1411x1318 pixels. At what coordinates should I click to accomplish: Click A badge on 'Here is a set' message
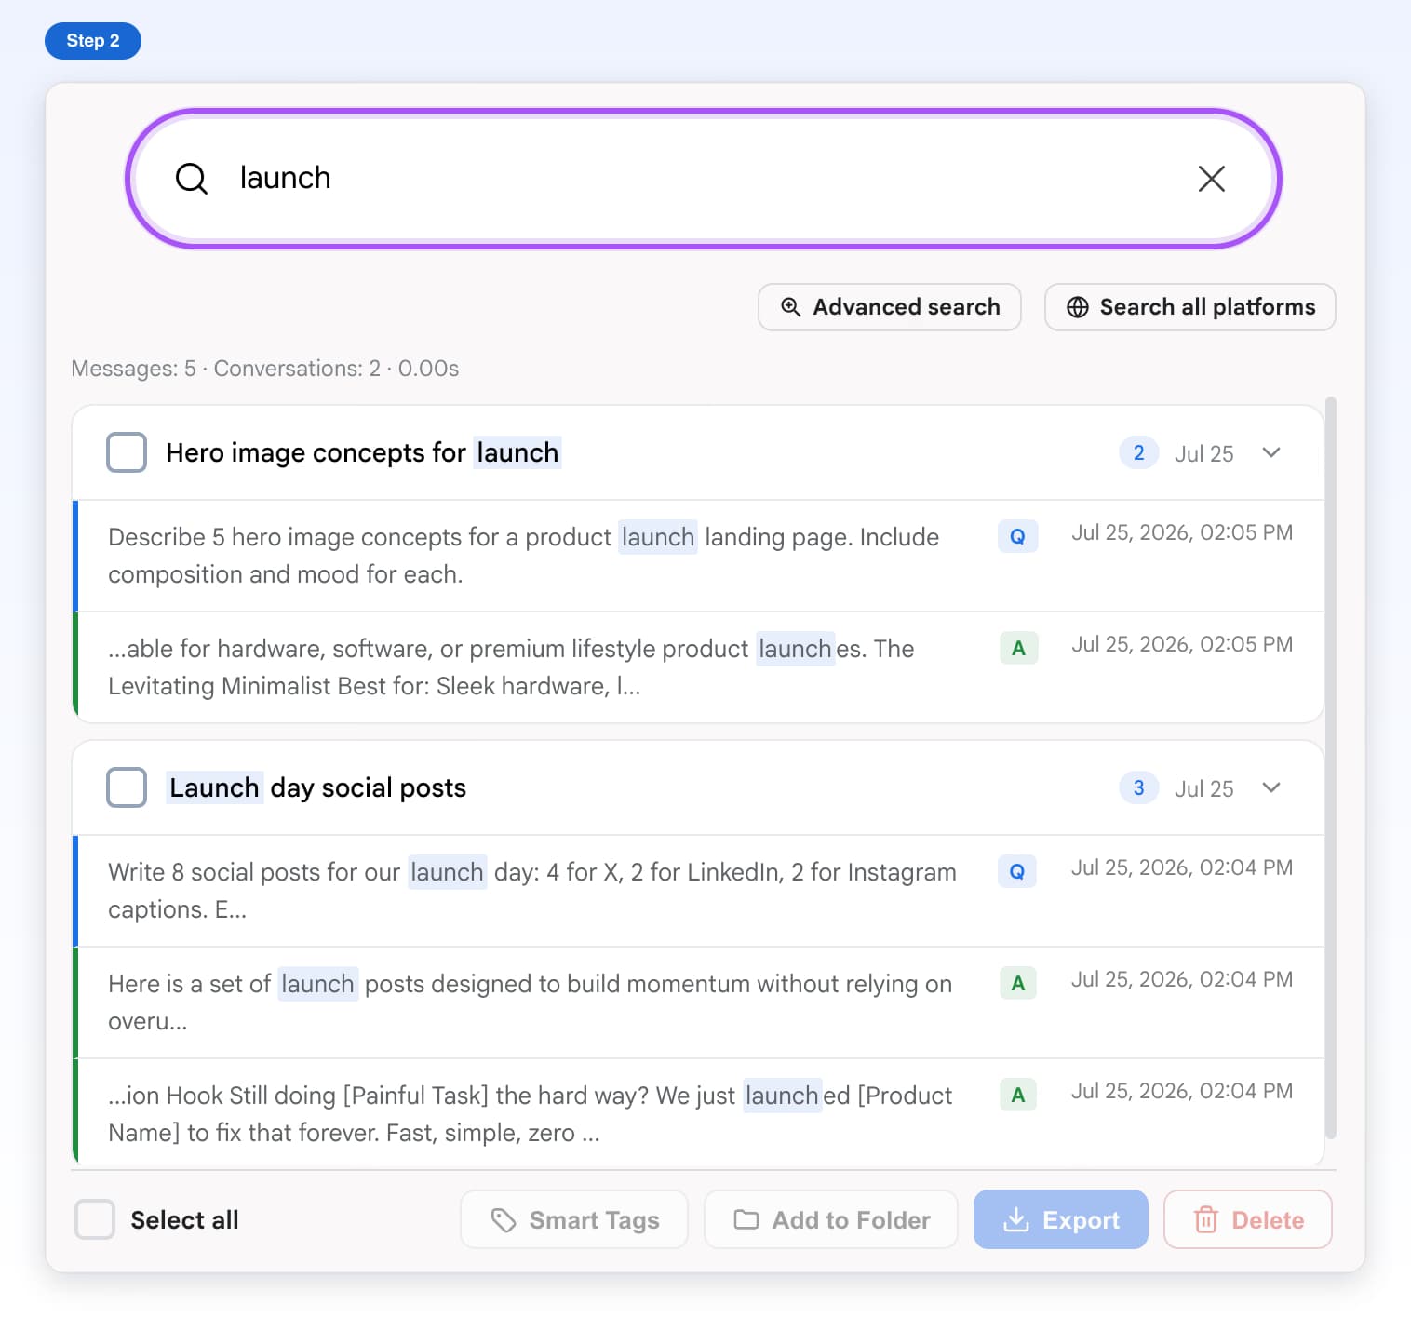pos(1018,983)
